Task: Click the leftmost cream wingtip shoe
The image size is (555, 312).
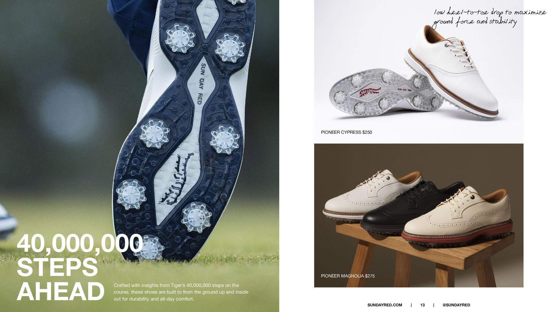Action: tap(361, 196)
